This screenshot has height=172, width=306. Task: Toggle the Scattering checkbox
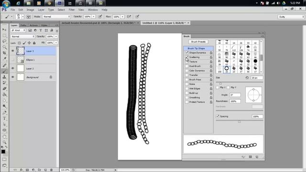click(187, 57)
